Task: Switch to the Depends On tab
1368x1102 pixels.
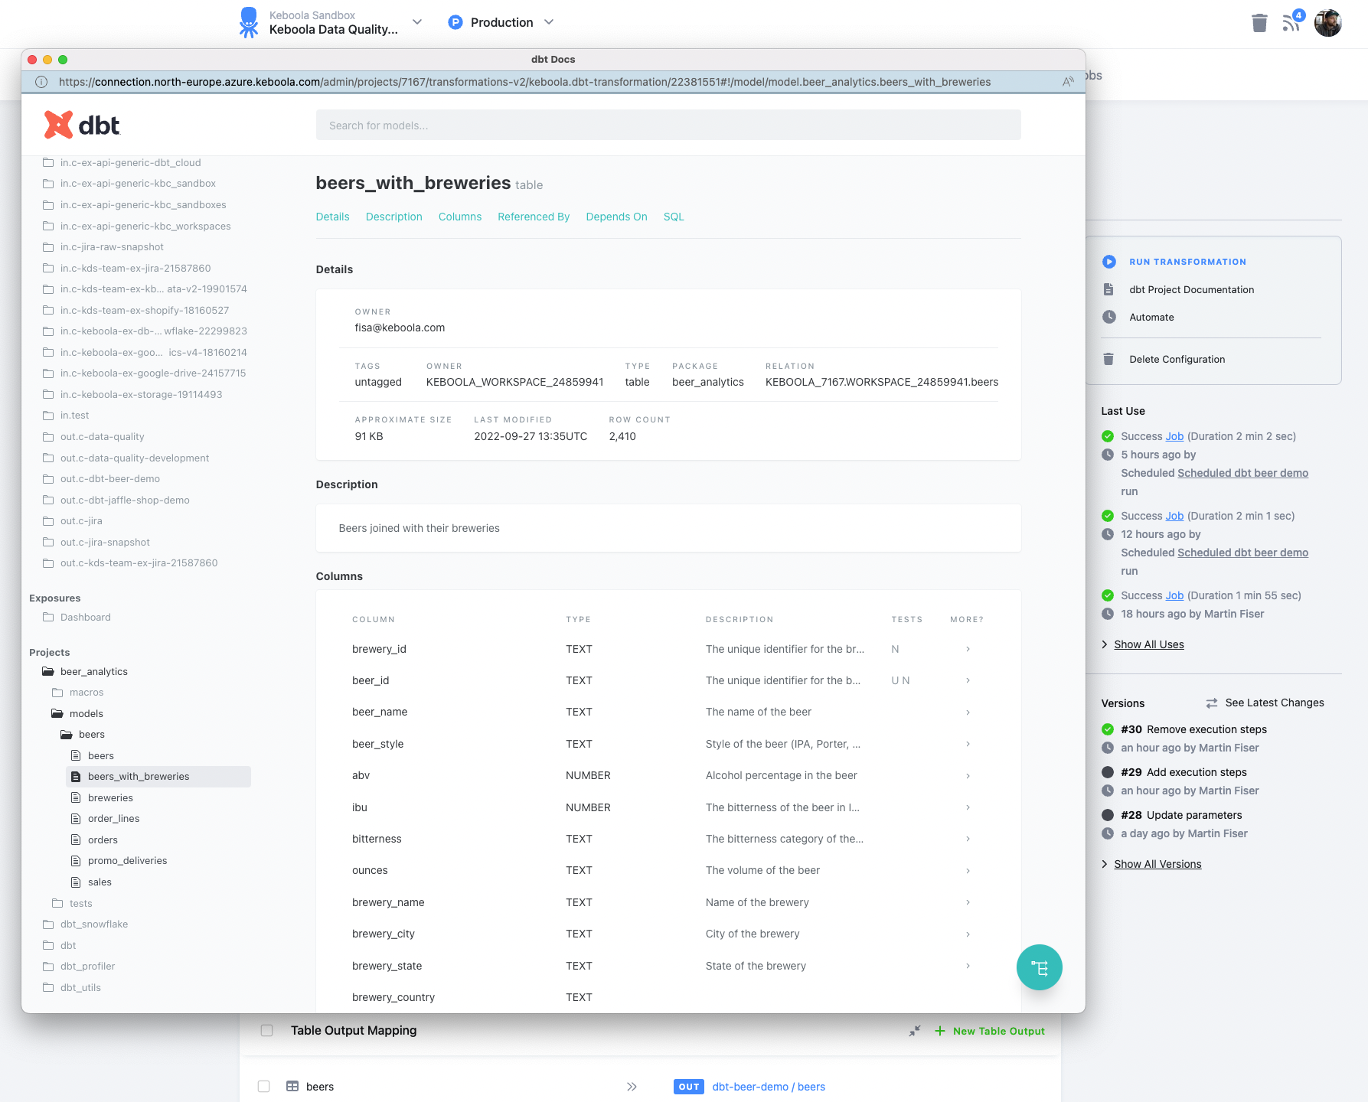Action: click(616, 217)
